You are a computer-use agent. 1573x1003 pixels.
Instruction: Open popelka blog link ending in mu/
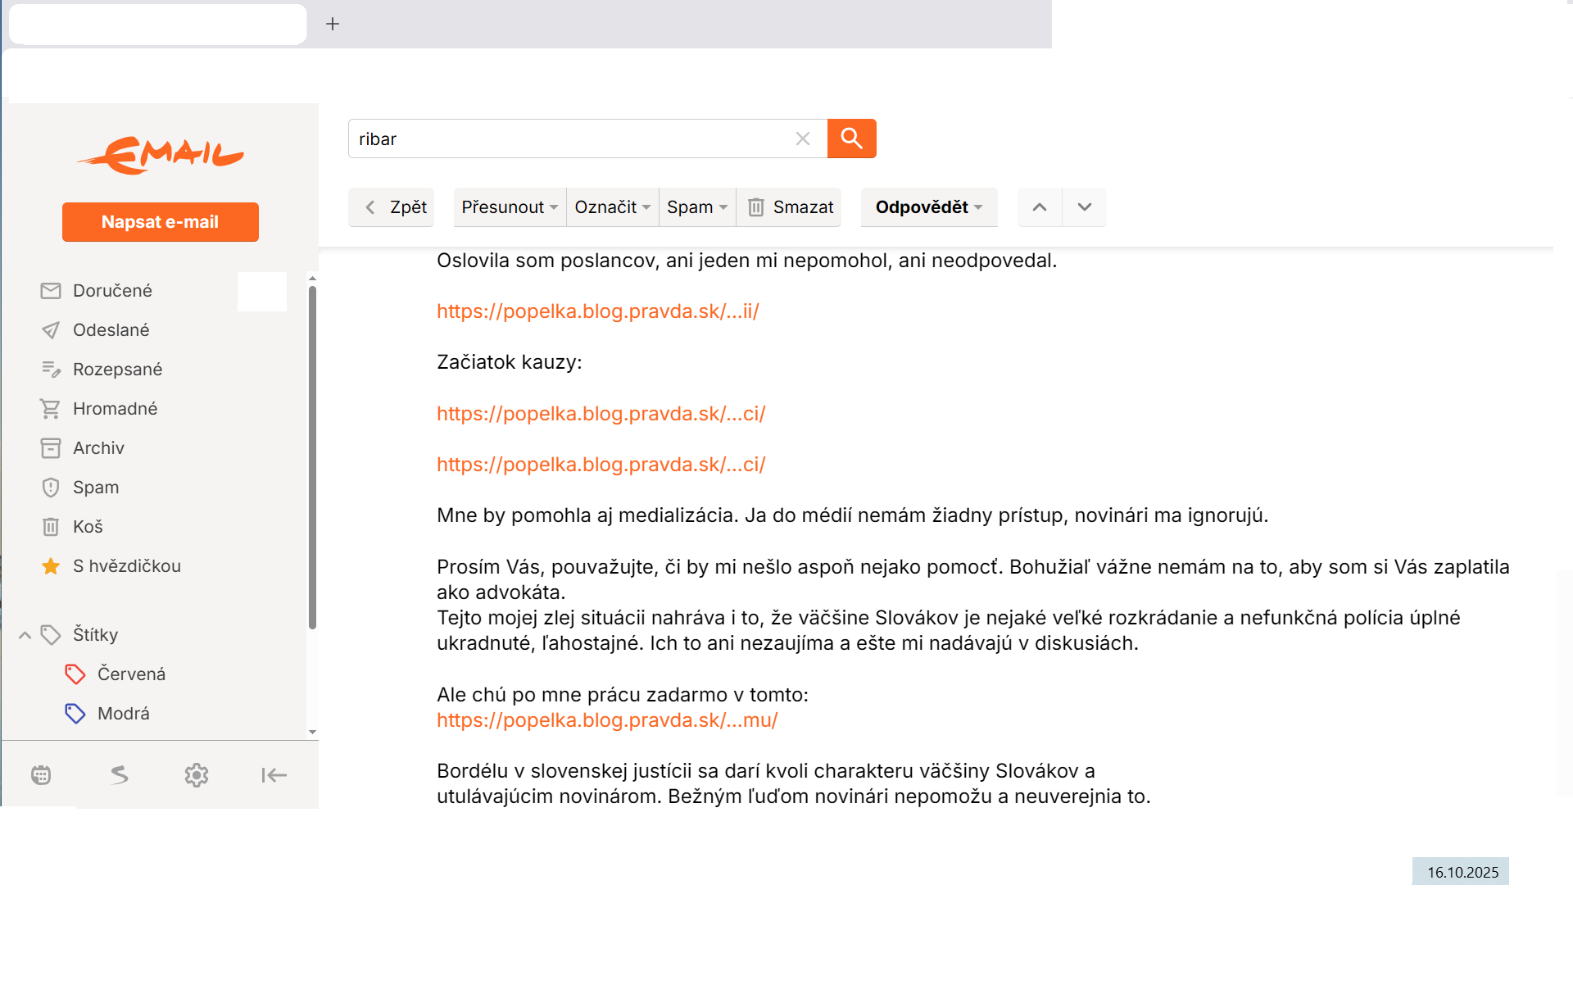[607, 720]
